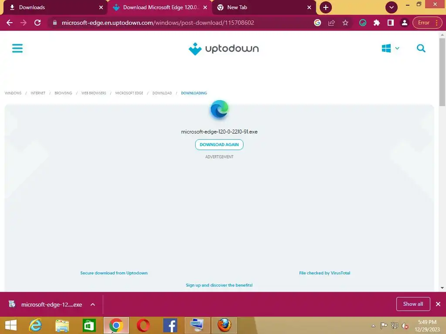The image size is (446, 334).
Task: Click the Download Again button
Action: click(x=220, y=144)
